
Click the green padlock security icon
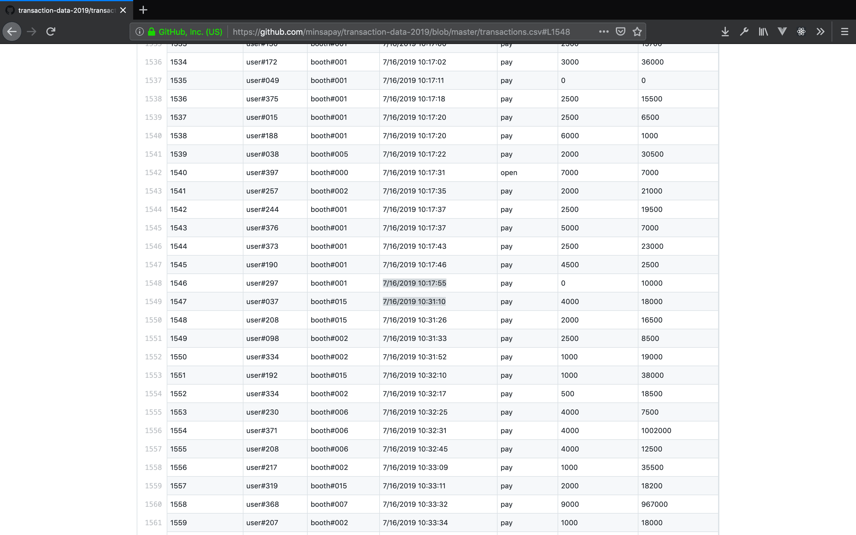pos(151,32)
